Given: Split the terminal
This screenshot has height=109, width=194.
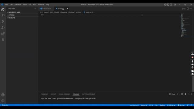Looking at the screenshot, I should (182, 94).
